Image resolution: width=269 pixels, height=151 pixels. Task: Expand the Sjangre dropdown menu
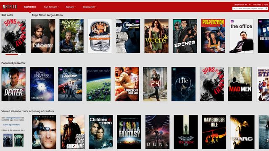click(71, 7)
